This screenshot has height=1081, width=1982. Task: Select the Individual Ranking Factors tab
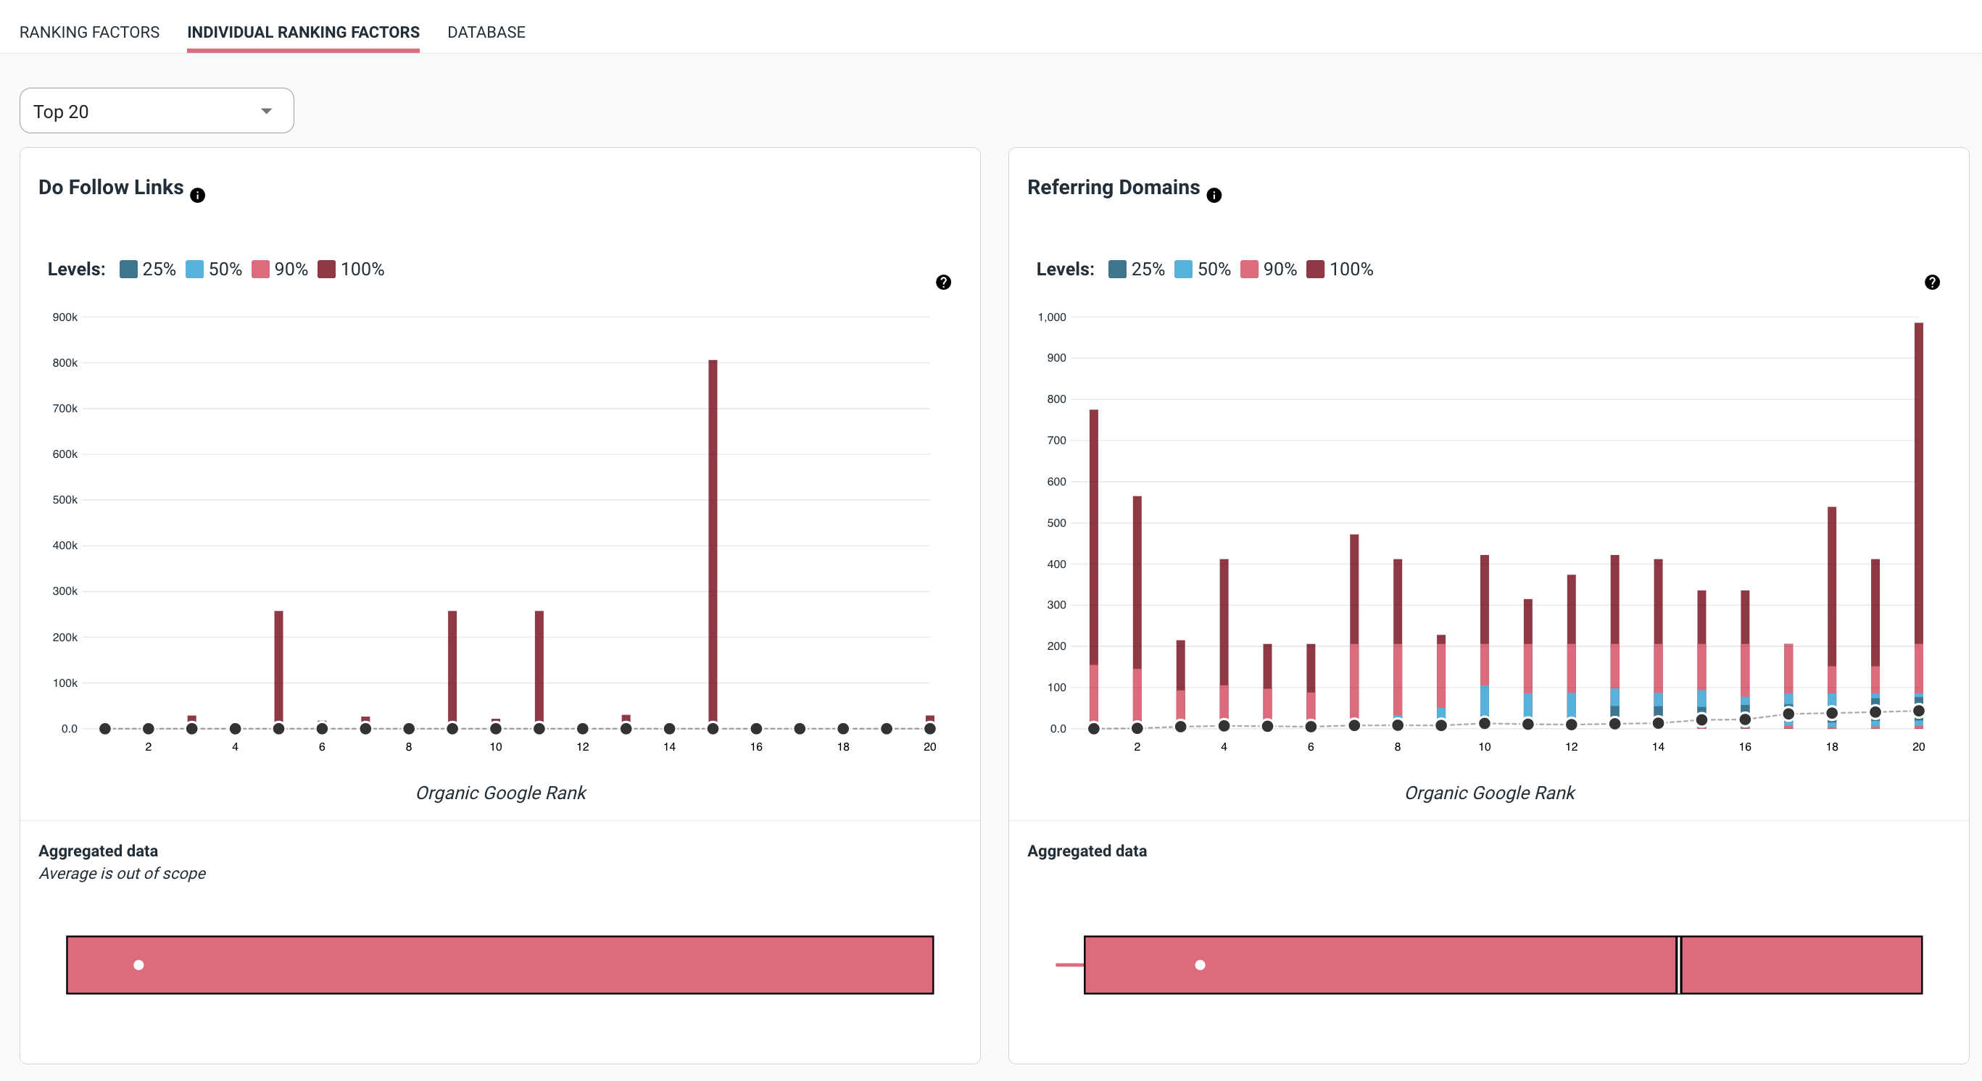pos(303,33)
